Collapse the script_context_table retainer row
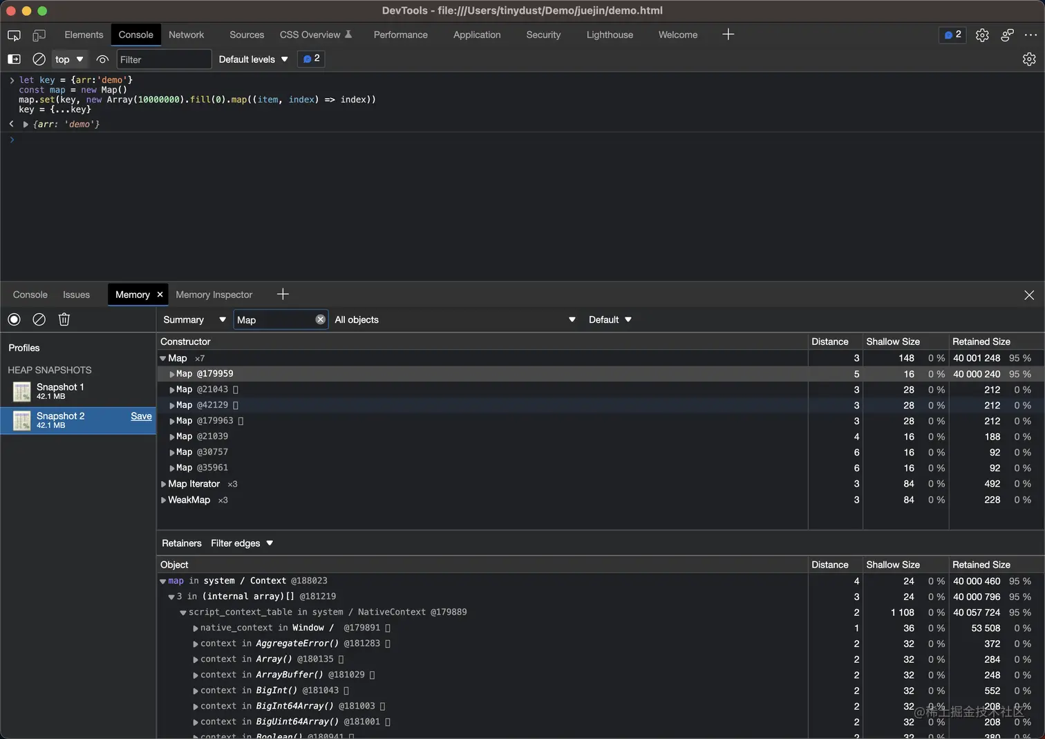Screen dimensions: 1045x739 click(183, 612)
